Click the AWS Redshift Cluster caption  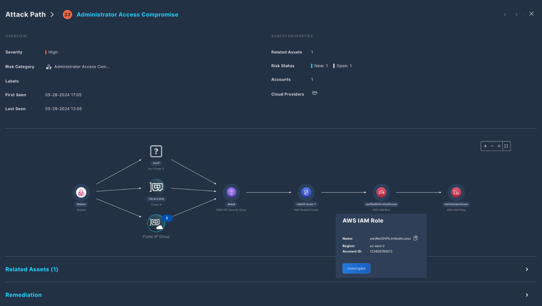tap(306, 210)
